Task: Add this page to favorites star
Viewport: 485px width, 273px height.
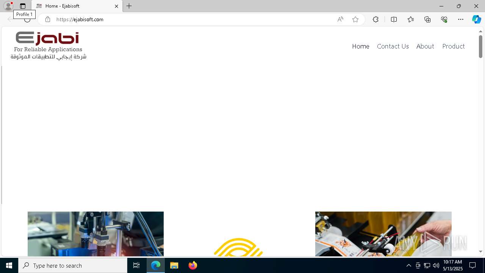Action: (355, 19)
